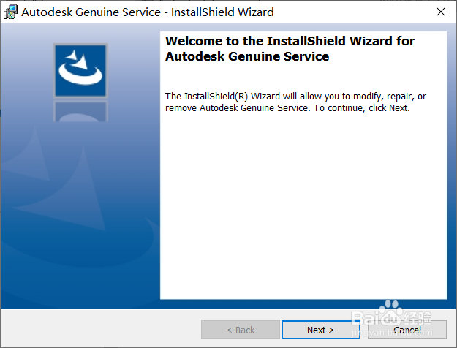This screenshot has height=348, width=457.
Task: Click the 'InstallShield(R) Wizard' description paragraph
Action: 295,102
